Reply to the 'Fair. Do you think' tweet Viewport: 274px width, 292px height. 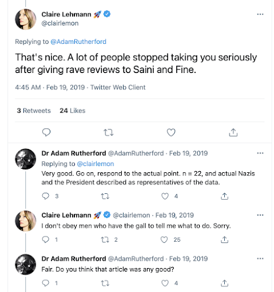46,283
